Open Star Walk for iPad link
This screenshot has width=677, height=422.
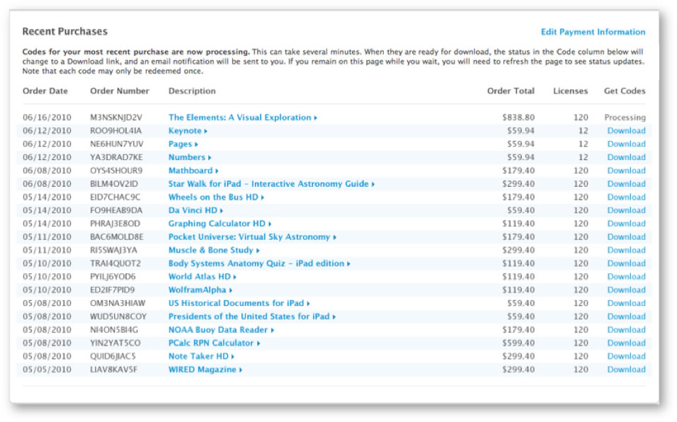click(271, 184)
